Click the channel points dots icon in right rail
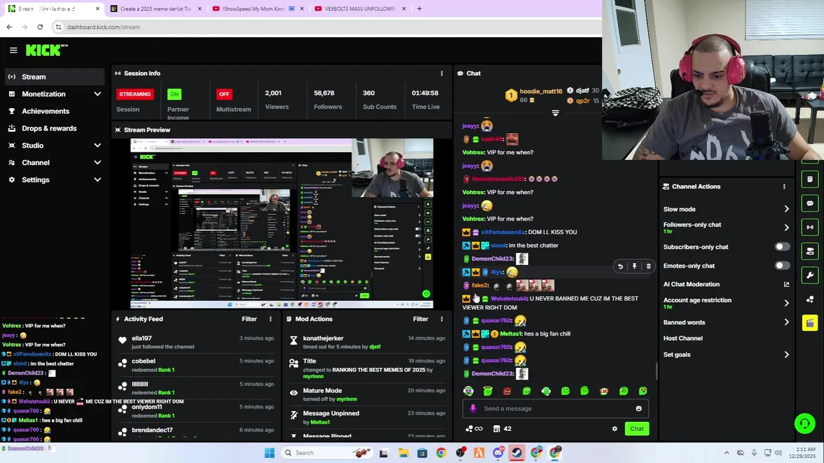 coord(810,300)
